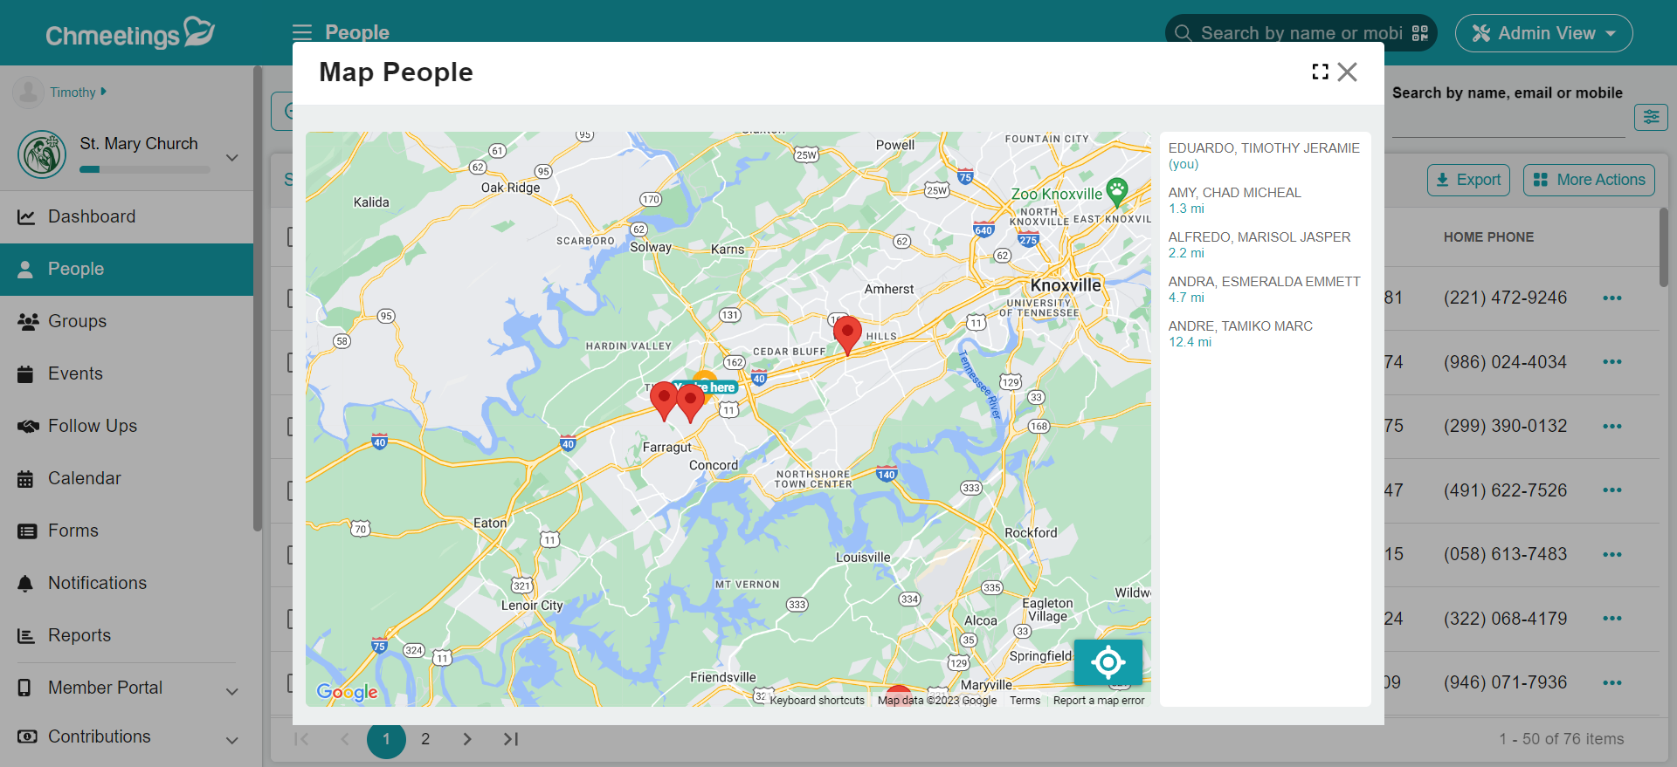Open Forms in the sidebar

click(x=127, y=531)
